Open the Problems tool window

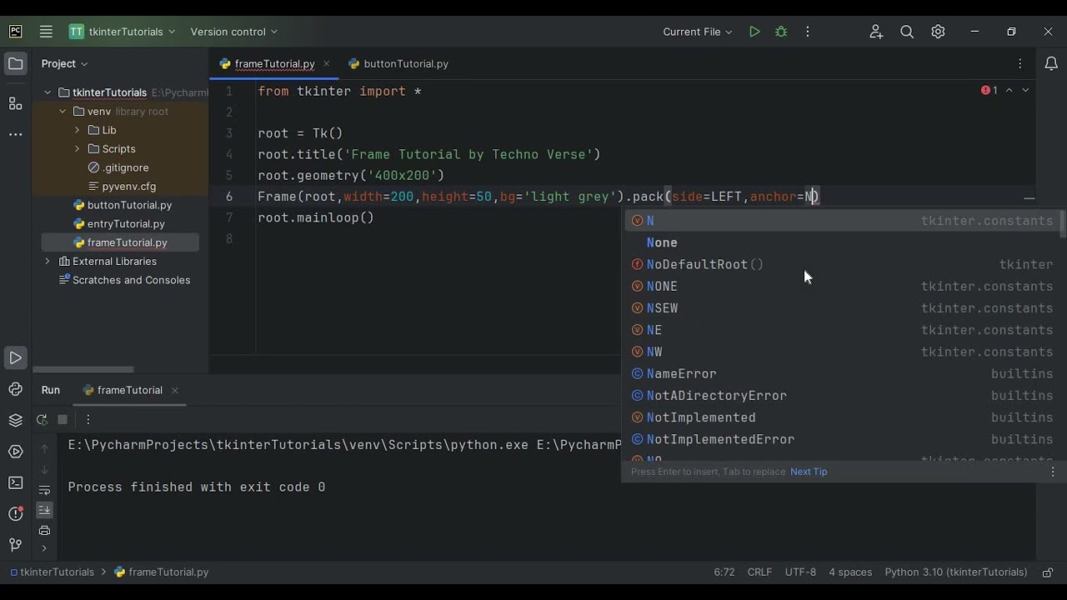16,513
